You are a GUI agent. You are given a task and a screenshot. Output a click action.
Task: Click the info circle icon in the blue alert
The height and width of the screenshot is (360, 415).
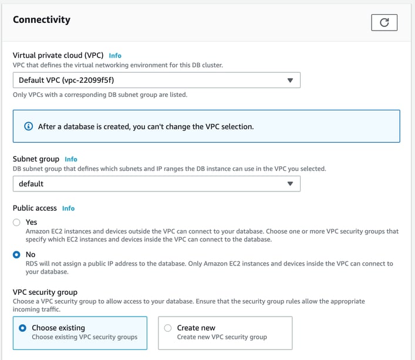coord(29,126)
